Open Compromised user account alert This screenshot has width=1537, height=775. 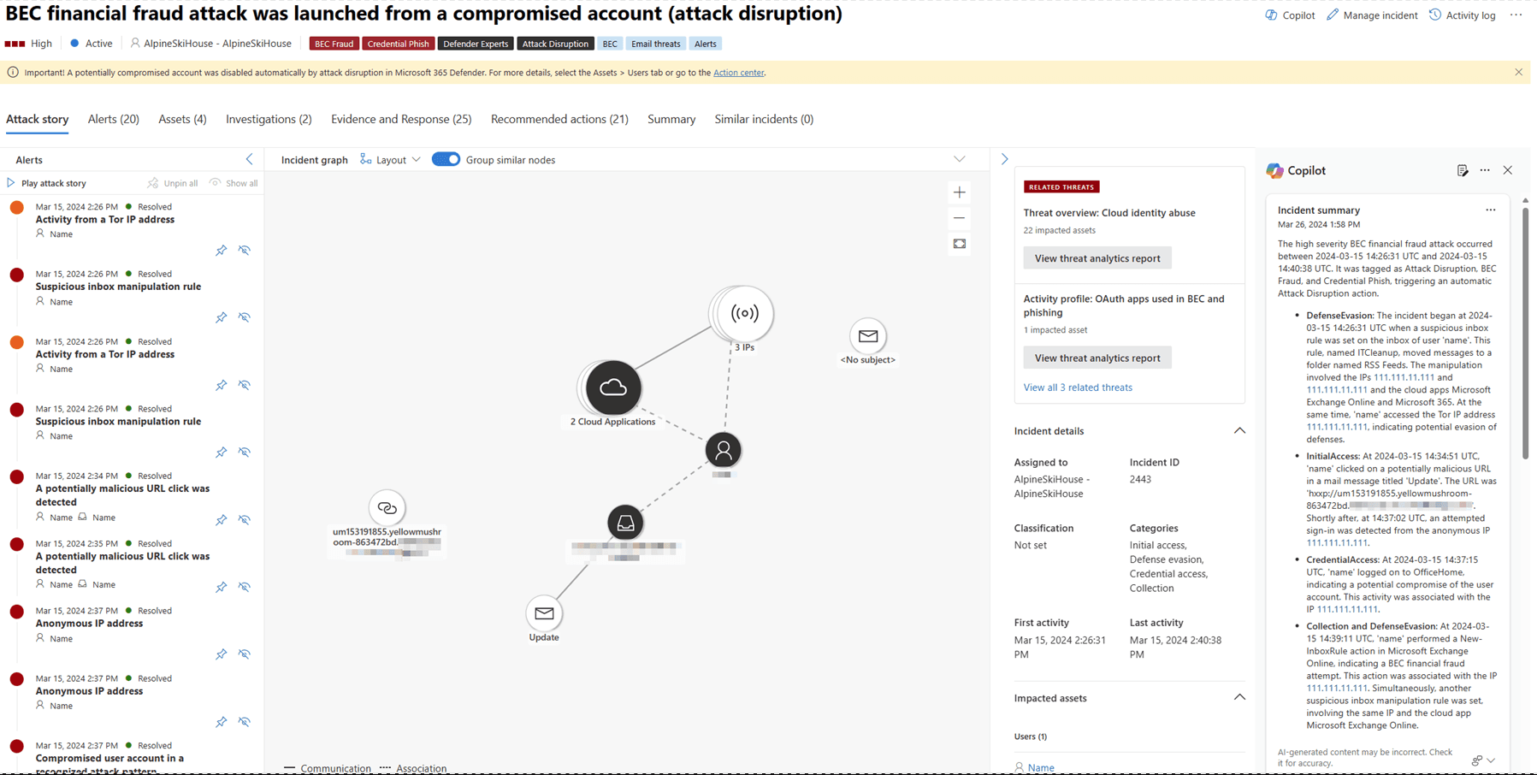point(109,764)
